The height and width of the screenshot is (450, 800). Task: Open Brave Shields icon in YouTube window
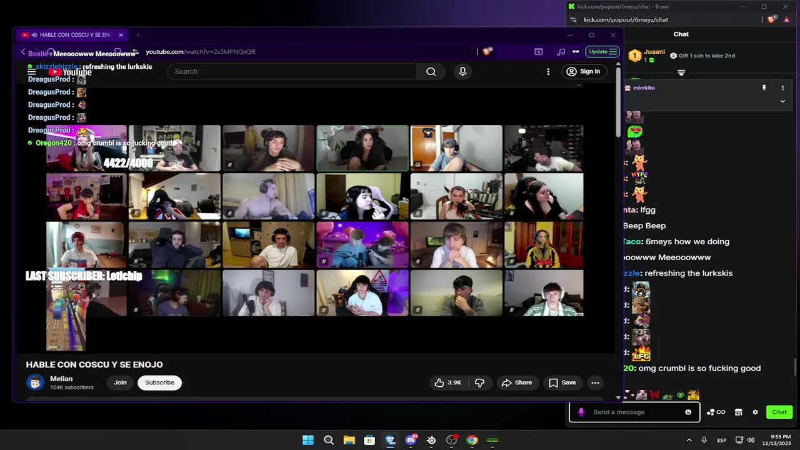[x=487, y=52]
